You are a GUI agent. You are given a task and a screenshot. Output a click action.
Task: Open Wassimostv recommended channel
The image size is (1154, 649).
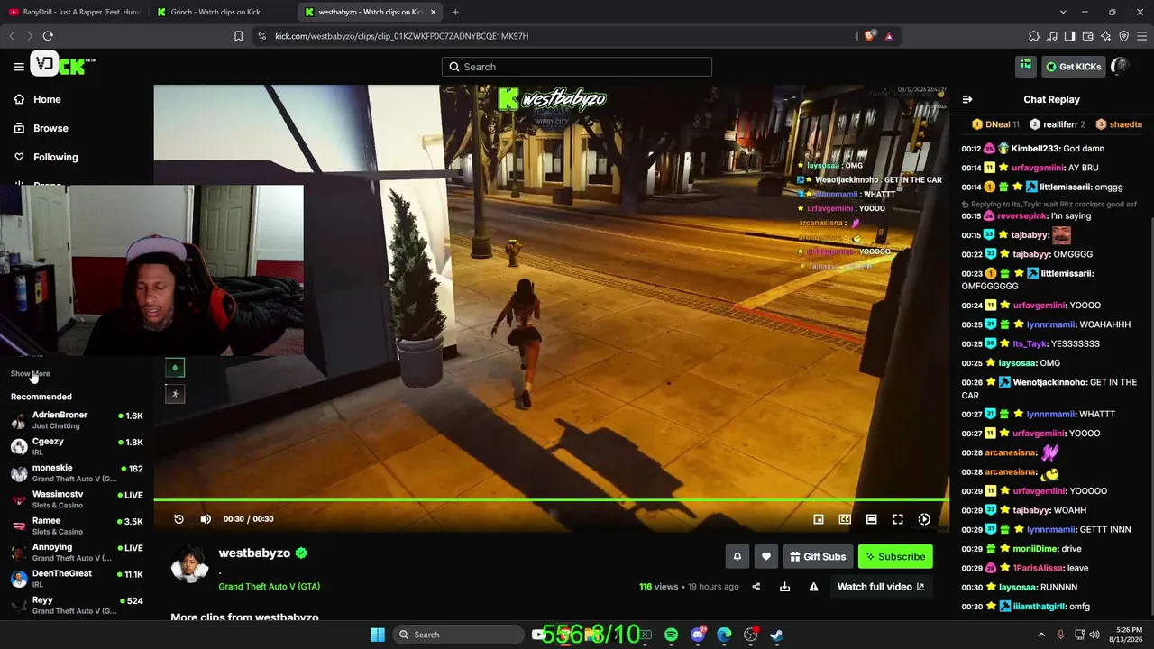77,499
